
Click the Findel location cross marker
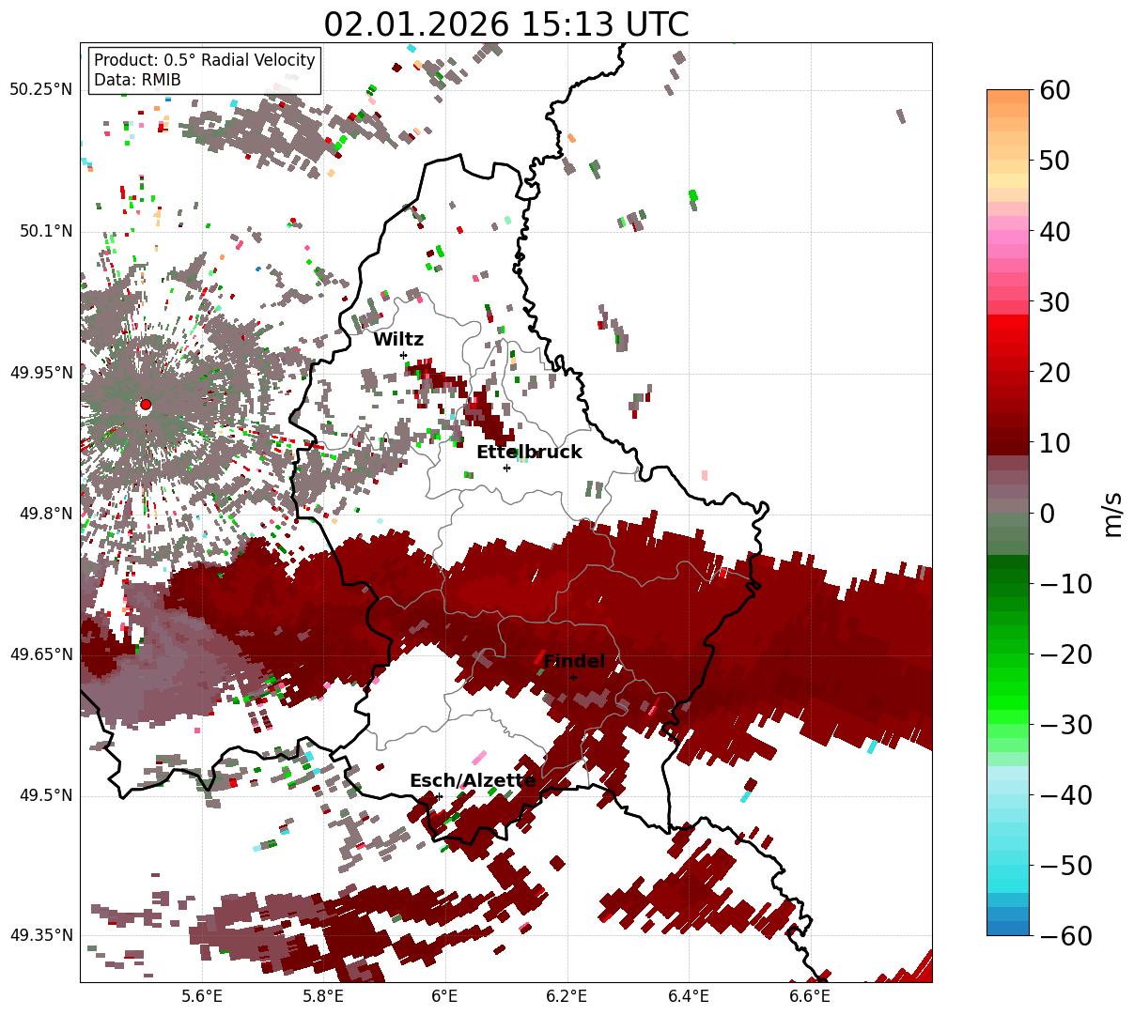coord(573,677)
